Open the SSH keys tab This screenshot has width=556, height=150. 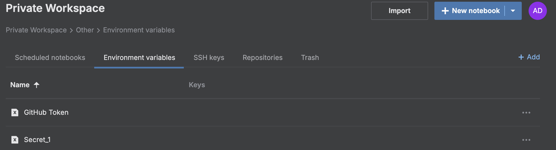tap(209, 58)
